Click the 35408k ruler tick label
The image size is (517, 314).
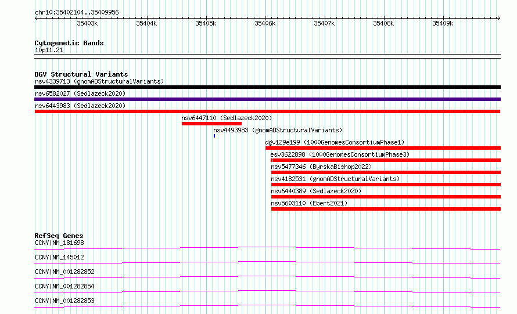click(x=383, y=23)
